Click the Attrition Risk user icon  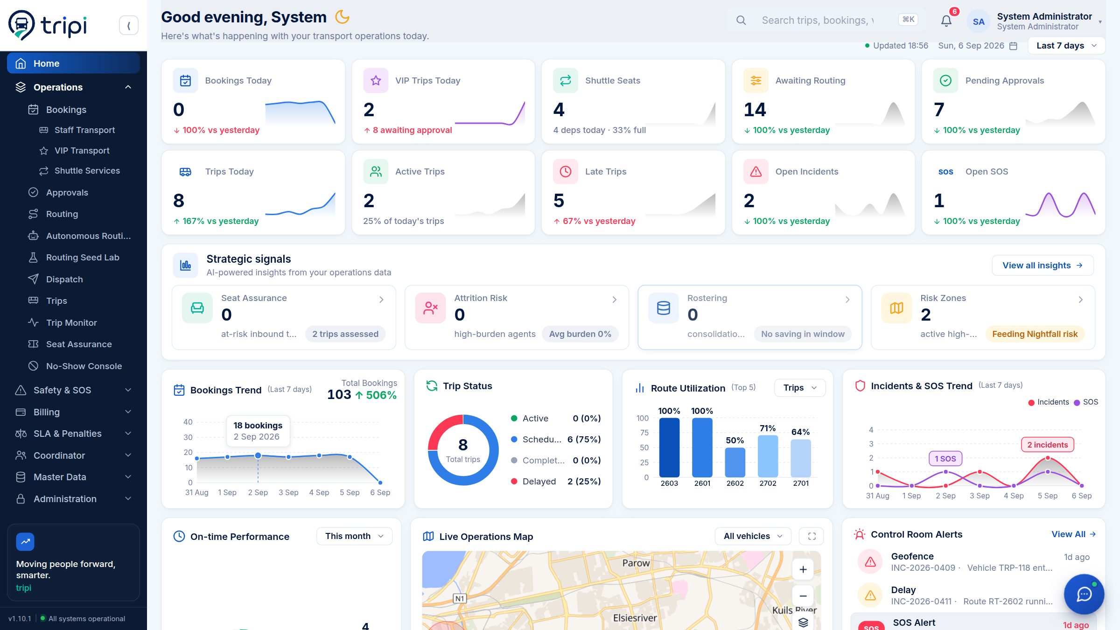(430, 308)
